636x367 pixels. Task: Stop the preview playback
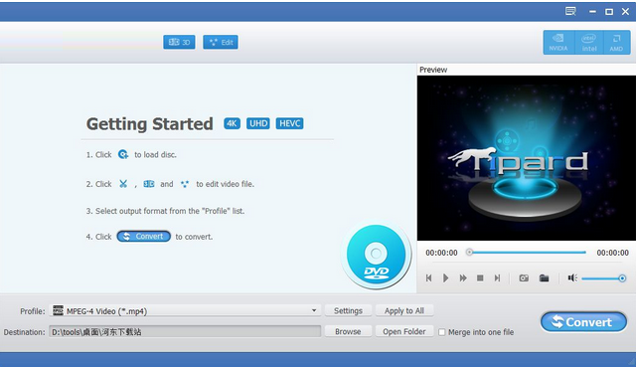480,278
